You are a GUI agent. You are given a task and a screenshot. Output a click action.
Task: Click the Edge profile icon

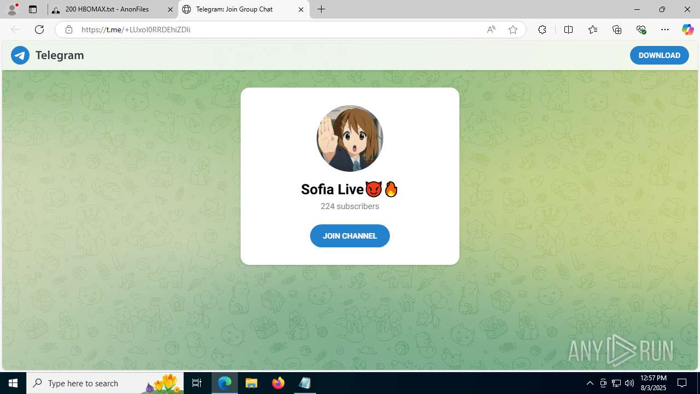coord(12,9)
